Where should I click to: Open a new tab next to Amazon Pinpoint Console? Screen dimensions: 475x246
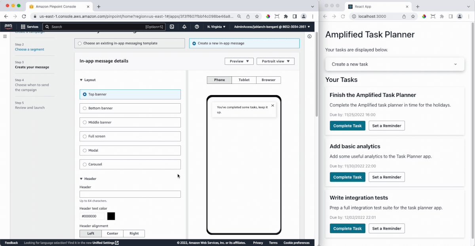pos(99,6)
